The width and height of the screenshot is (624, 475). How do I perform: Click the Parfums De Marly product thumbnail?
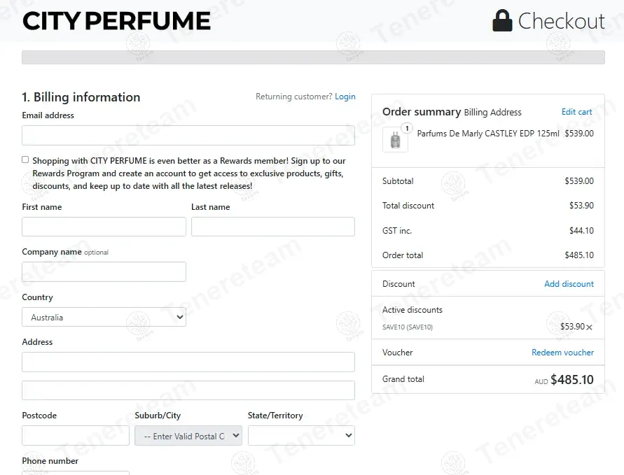tap(395, 139)
